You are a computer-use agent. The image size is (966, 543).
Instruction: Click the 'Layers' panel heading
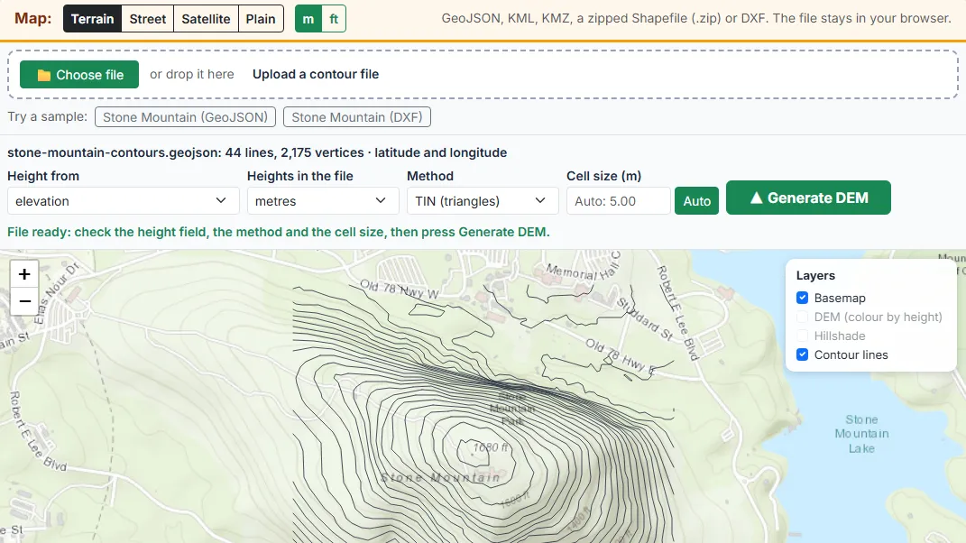coord(815,275)
